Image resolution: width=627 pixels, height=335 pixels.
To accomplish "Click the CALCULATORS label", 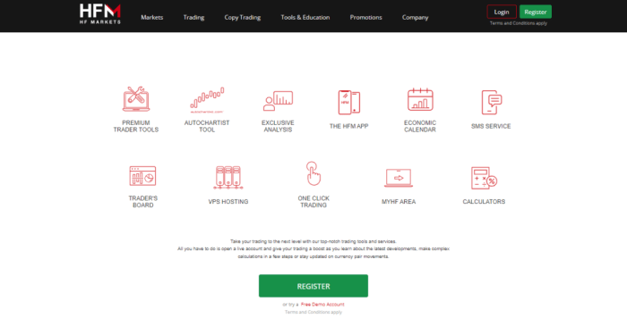I will [x=484, y=202].
